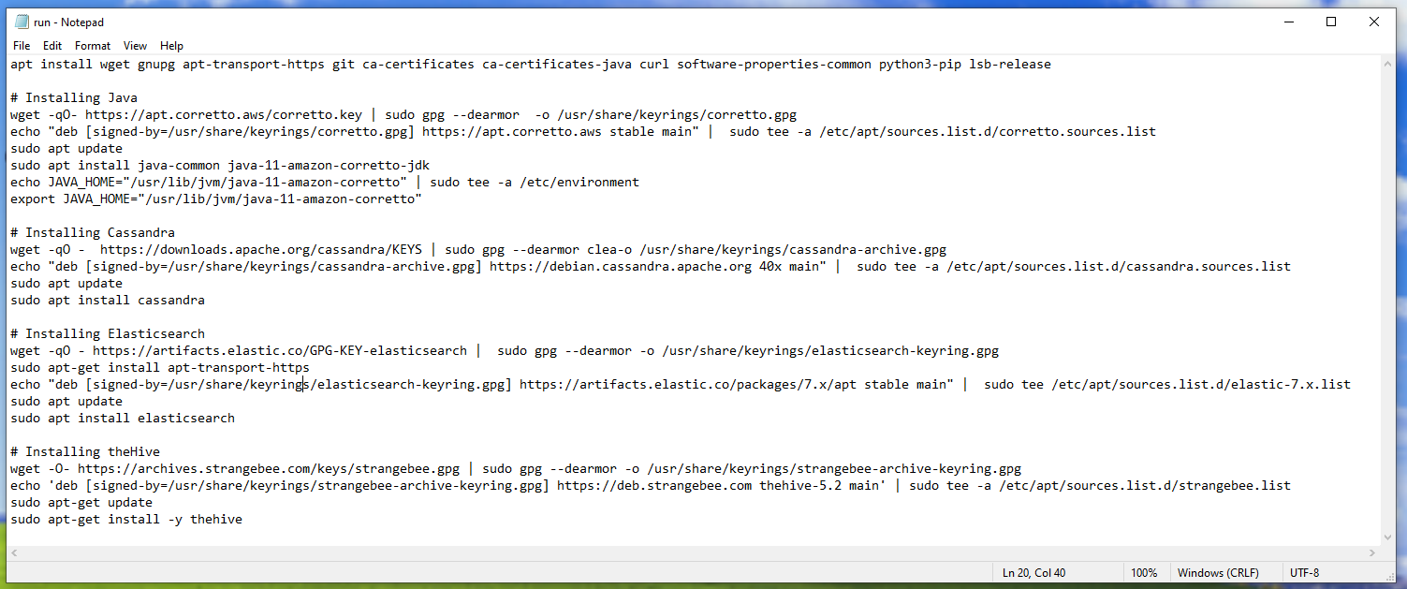The height and width of the screenshot is (589, 1407).
Task: Close the run - Notepad window
Action: (x=1374, y=22)
